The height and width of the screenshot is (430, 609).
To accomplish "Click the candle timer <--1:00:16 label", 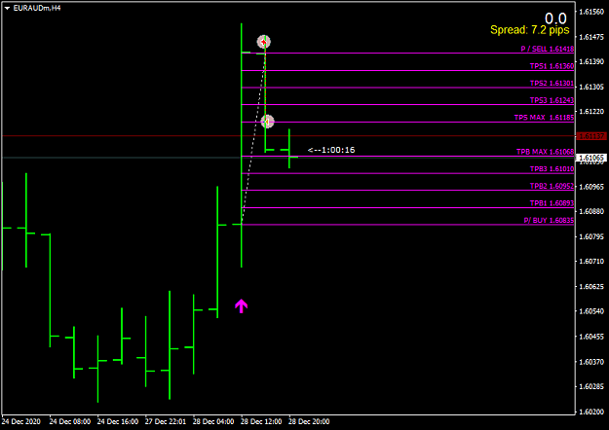I will [x=331, y=150].
